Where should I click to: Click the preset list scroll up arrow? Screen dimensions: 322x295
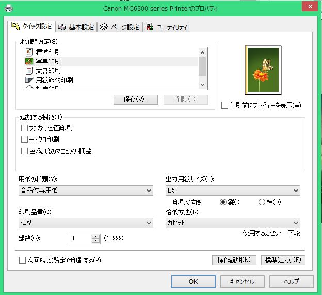point(202,53)
